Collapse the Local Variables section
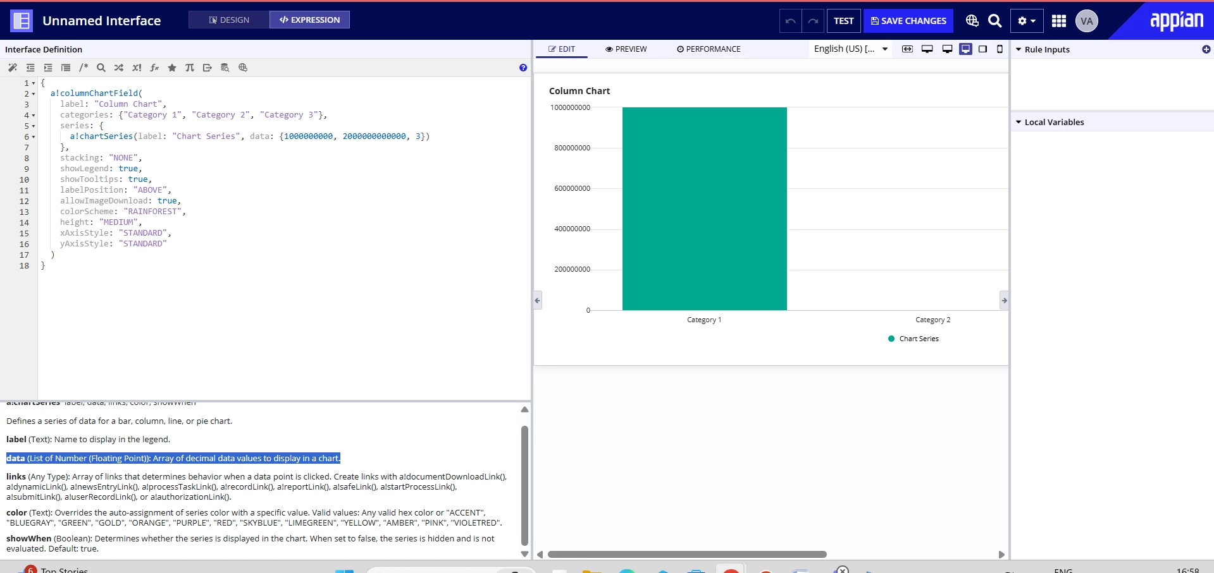Screen dimensions: 1214x573 pos(1019,122)
